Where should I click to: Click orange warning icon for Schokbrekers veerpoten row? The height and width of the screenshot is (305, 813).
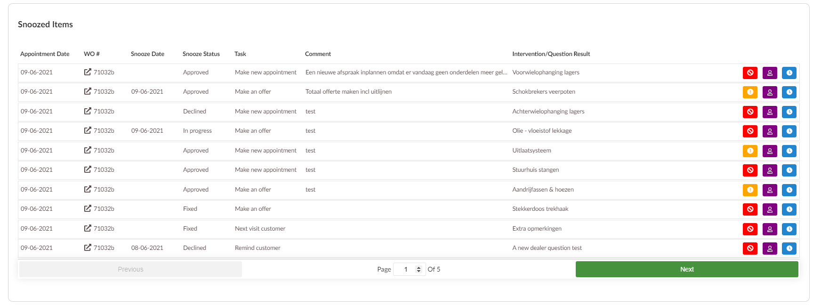pos(750,92)
